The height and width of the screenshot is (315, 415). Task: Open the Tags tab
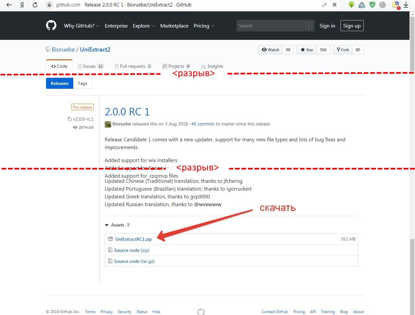(x=82, y=83)
